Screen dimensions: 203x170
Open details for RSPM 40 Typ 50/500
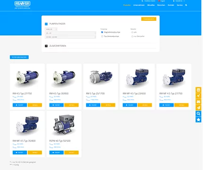point(72,153)
